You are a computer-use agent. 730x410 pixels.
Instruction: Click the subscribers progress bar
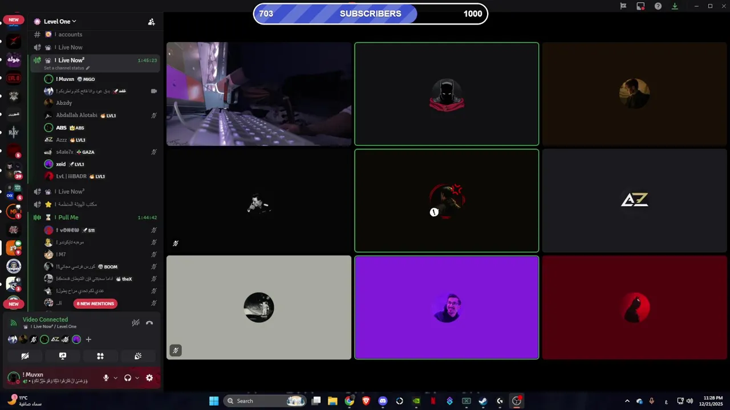coord(371,14)
